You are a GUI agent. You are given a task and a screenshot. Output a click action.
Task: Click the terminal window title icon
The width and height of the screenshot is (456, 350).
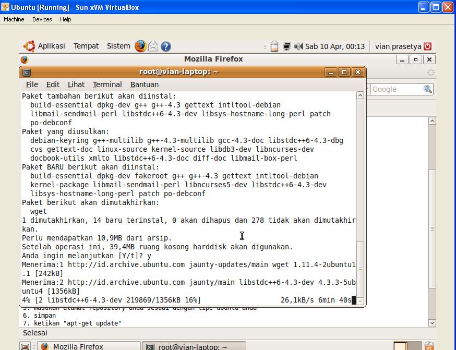(x=27, y=73)
